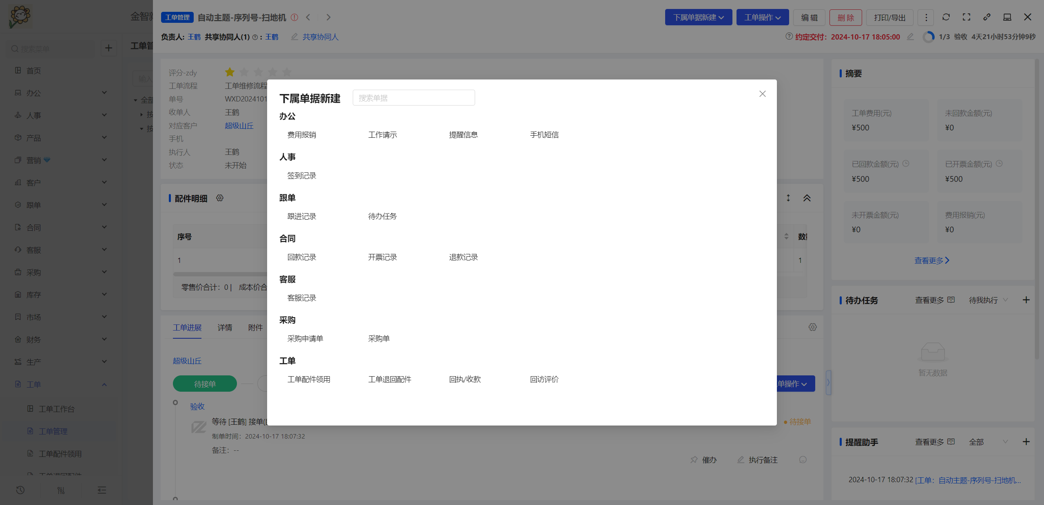This screenshot has width=1044, height=505.
Task: Click the fullscreen expand icon
Action: click(x=967, y=17)
